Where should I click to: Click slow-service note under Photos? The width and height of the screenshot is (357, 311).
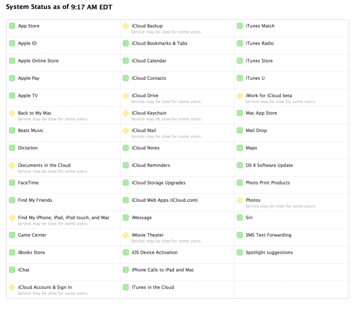pyautogui.click(x=281, y=206)
